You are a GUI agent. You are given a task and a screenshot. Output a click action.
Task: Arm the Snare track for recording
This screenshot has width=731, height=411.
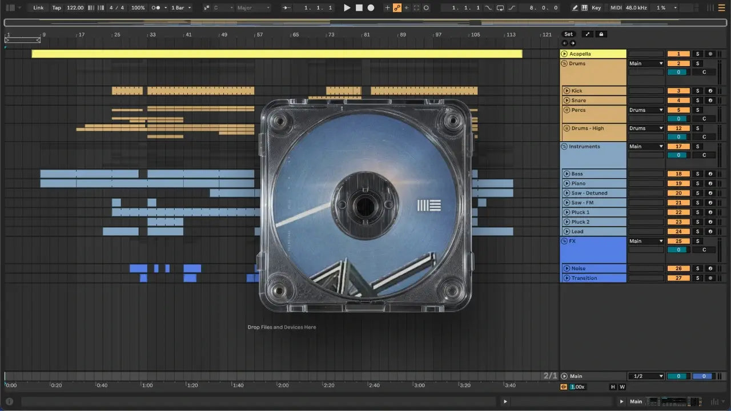[710, 100]
